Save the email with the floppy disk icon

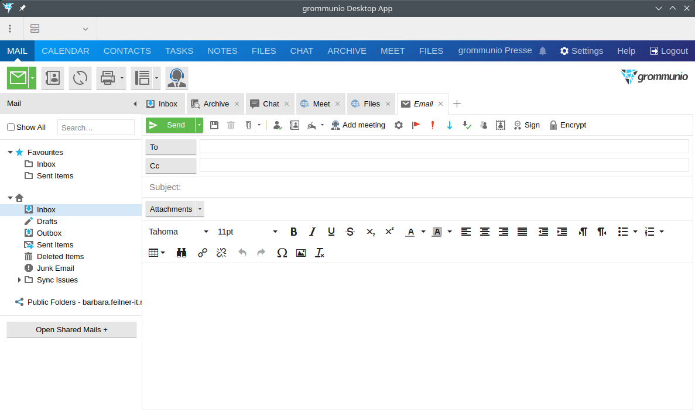(214, 125)
